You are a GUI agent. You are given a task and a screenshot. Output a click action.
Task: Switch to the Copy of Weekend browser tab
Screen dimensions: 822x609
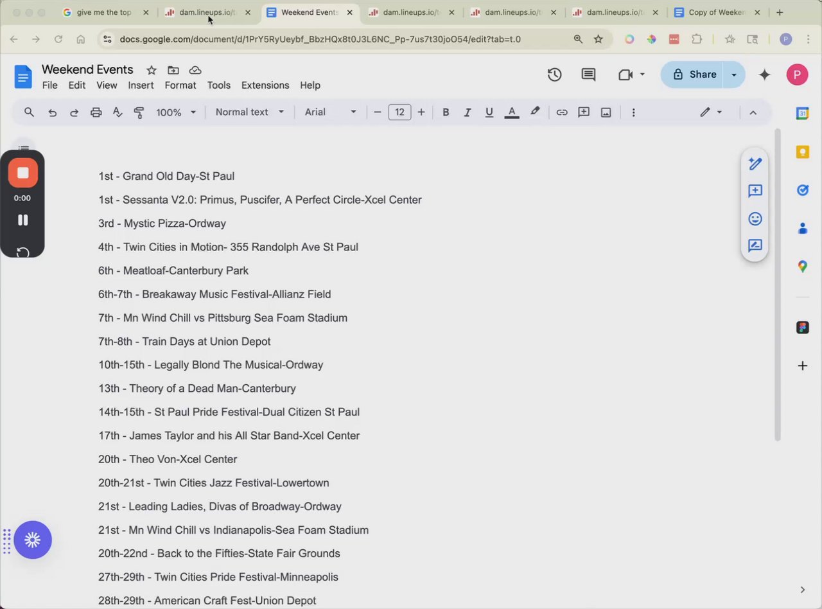(716, 12)
